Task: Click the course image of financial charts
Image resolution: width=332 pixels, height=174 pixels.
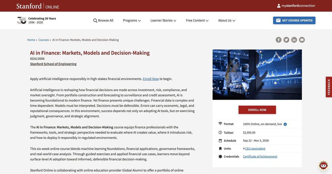Action: (x=257, y=75)
